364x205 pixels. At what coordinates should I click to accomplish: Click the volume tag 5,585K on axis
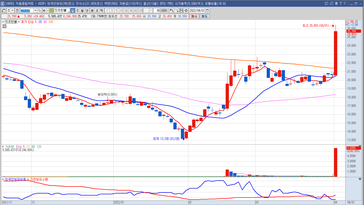tap(353, 148)
